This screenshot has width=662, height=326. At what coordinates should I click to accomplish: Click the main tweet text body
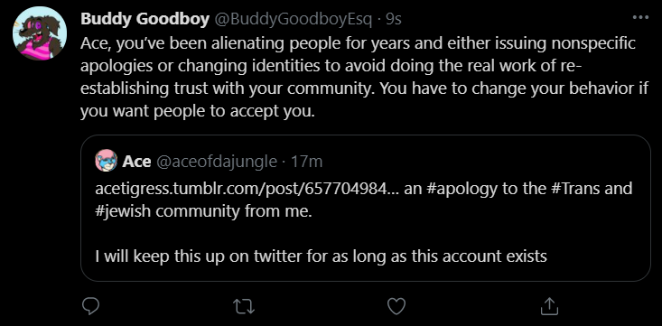[x=364, y=78]
